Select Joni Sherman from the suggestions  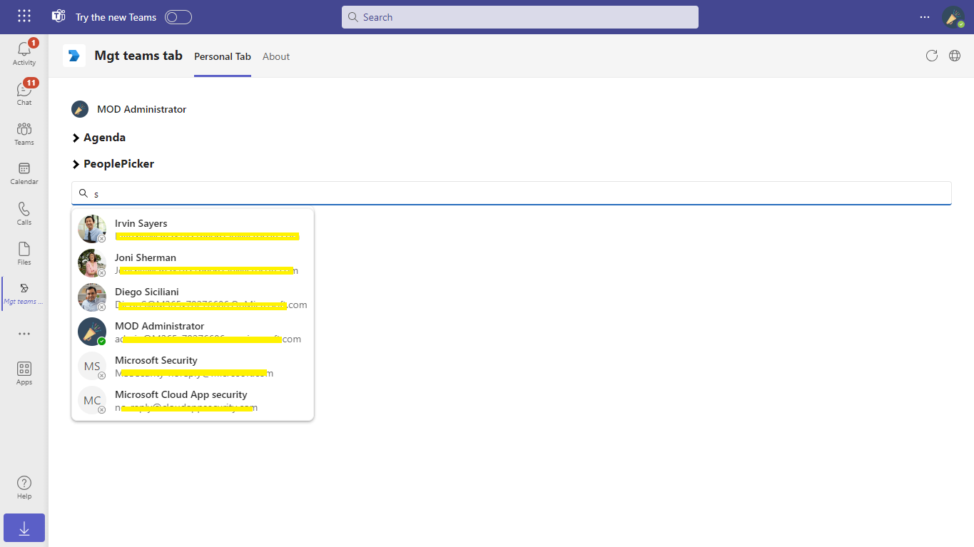tap(193, 263)
